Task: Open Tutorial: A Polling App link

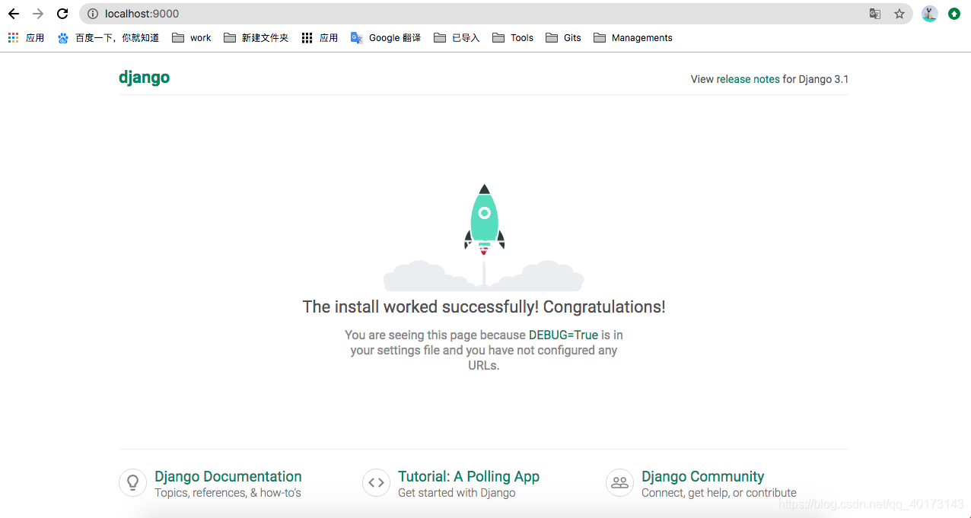Action: coord(469,476)
